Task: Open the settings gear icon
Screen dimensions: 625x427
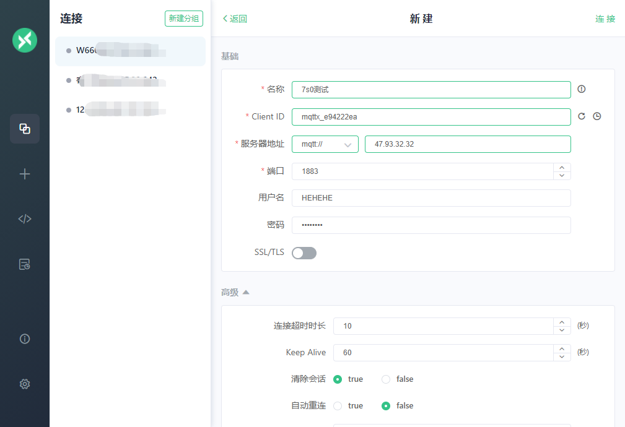Action: tap(25, 384)
